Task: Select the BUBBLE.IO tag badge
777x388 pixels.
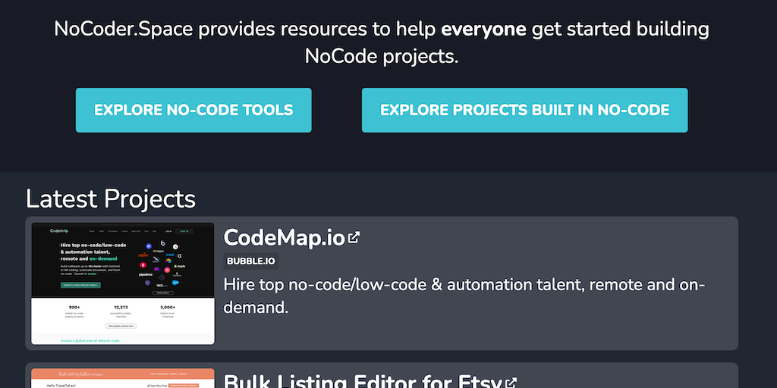Action: click(x=251, y=261)
